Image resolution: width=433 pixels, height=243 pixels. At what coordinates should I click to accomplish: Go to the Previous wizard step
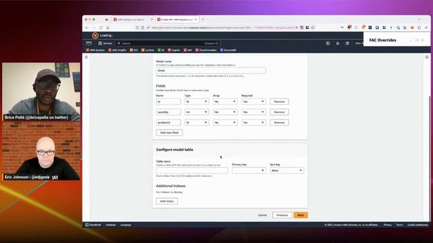(x=282, y=215)
